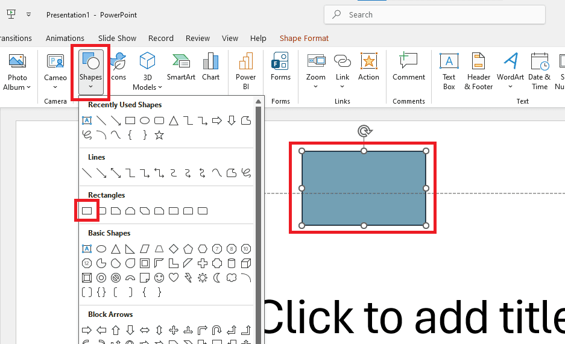
Task: Select Rectangle shape in Rectangles section
Action: click(x=87, y=211)
